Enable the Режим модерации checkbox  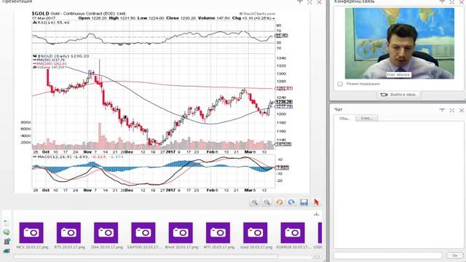point(340,84)
